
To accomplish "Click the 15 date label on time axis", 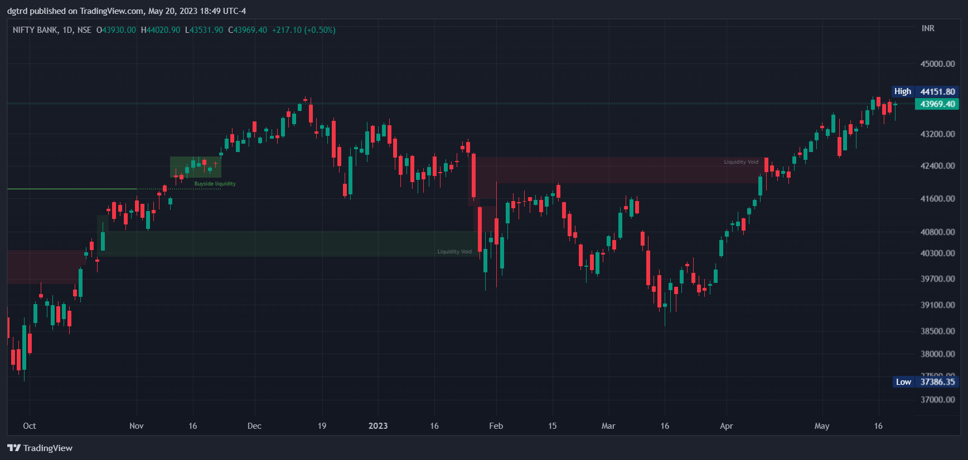I will click(x=552, y=426).
